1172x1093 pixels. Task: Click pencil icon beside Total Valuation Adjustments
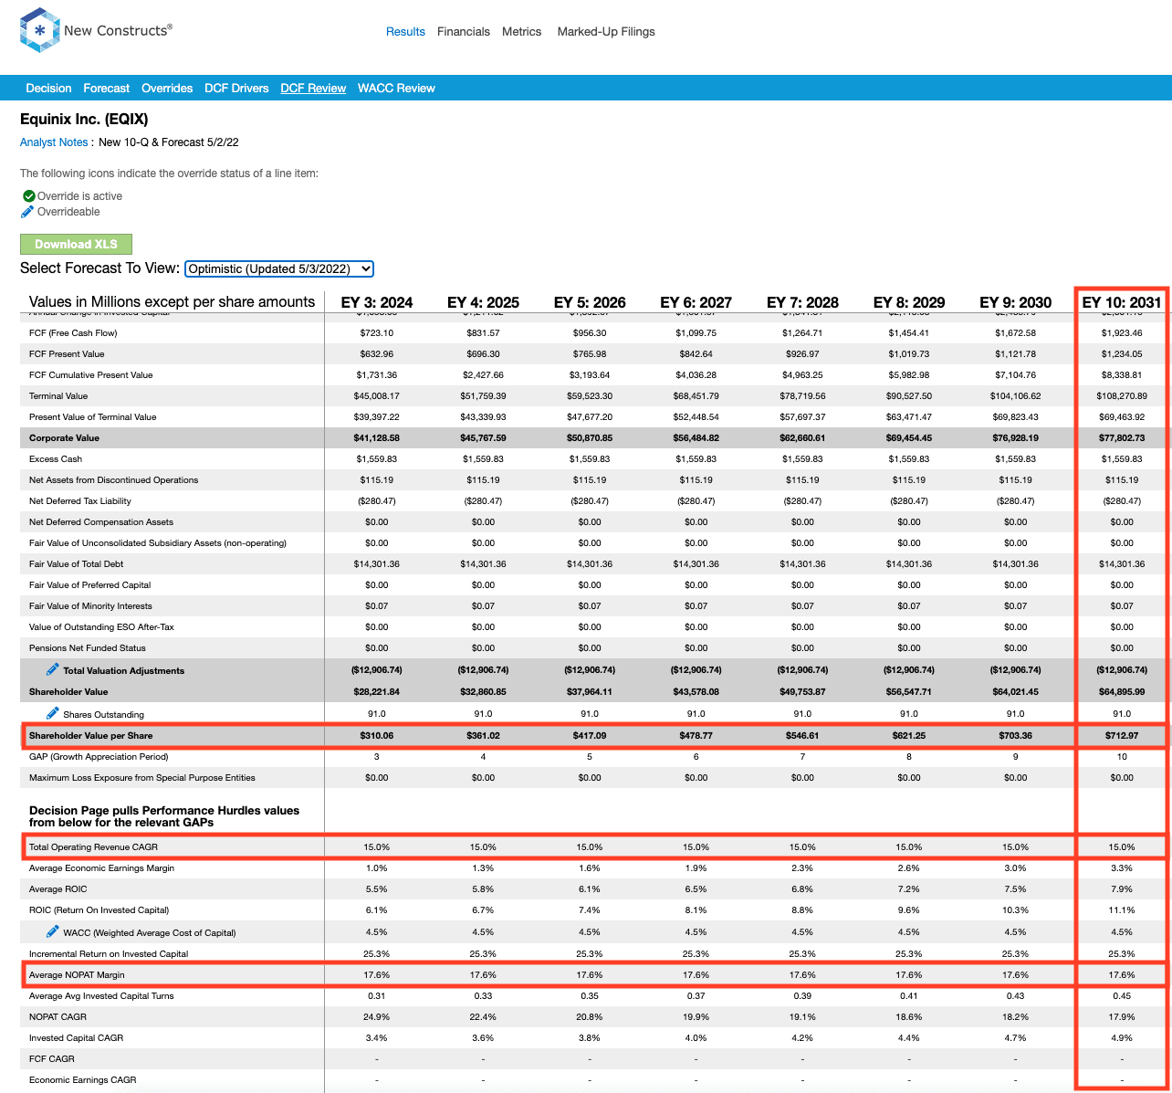pyautogui.click(x=53, y=669)
